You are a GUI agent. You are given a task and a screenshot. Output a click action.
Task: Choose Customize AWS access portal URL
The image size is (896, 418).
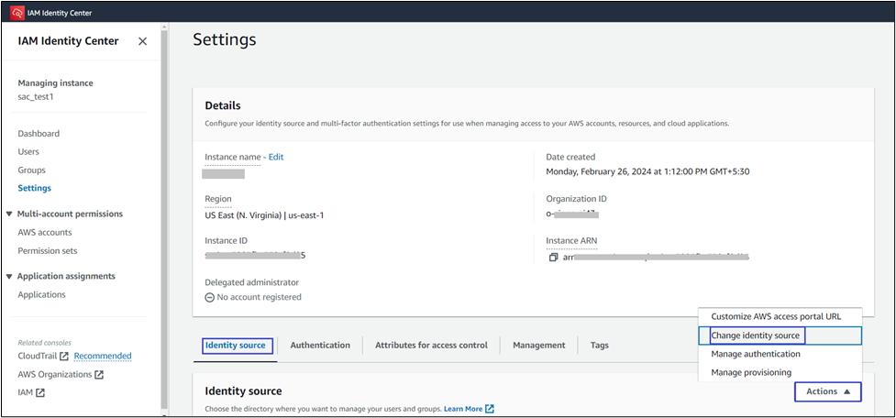tap(775, 316)
